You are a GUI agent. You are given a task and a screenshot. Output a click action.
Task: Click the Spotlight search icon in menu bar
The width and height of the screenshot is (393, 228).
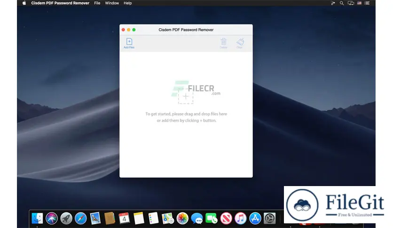tap(342, 3)
